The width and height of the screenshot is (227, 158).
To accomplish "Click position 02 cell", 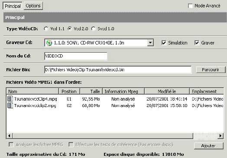I will (69, 106).
